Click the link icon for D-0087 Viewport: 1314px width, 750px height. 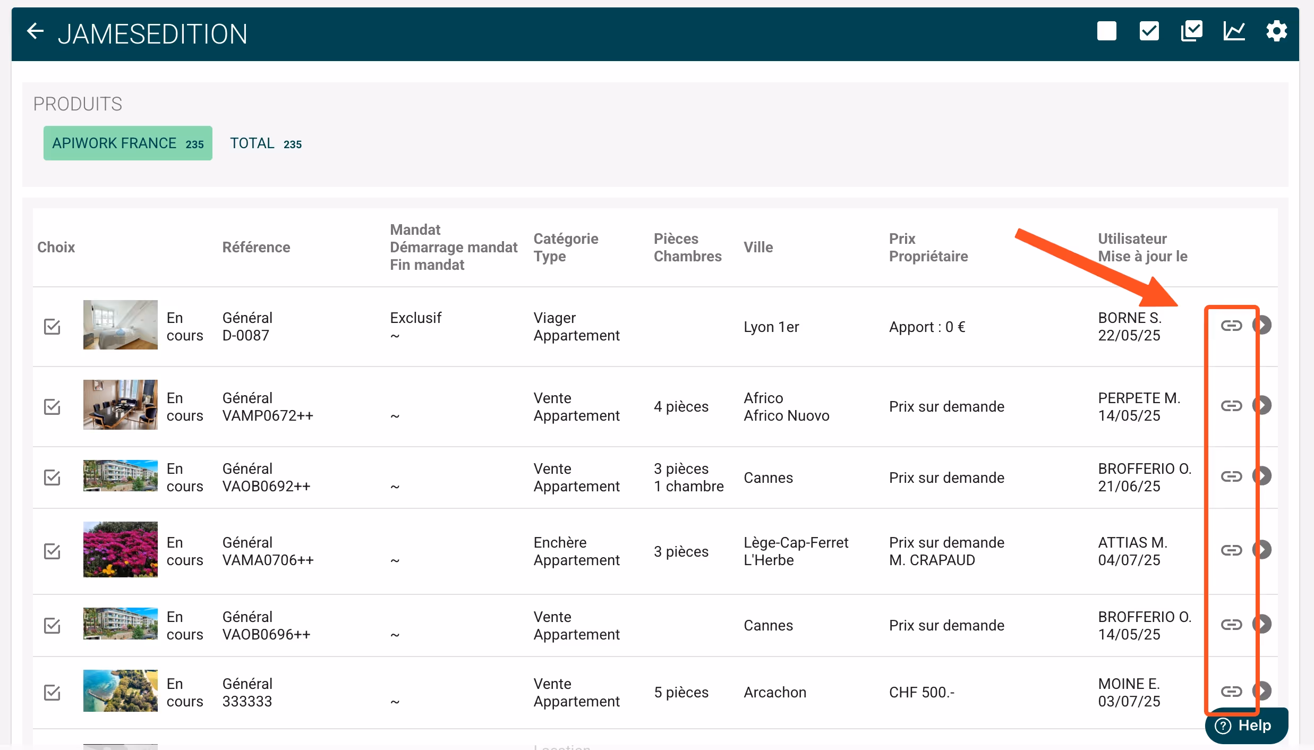[1231, 326]
